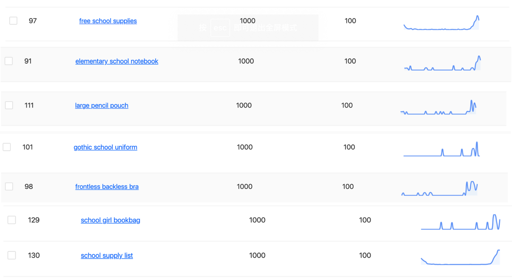Viewport: 512px width, 279px height.
Task: Select the elementary school notebook row checkbox
Action: pyautogui.click(x=9, y=61)
